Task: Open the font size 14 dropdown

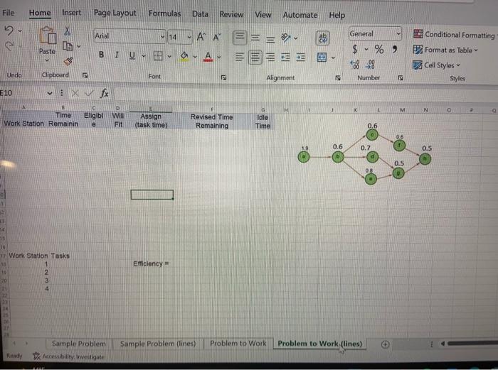Action: pos(189,38)
